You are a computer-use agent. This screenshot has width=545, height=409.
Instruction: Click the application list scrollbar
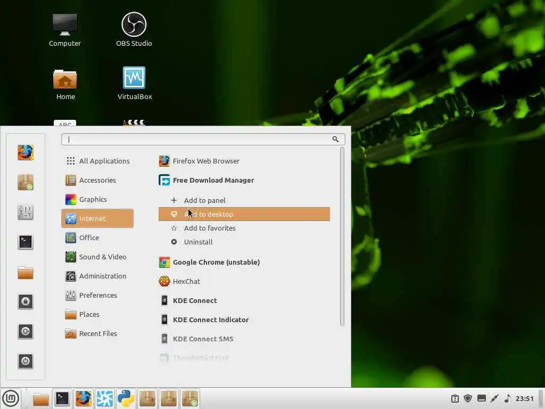pyautogui.click(x=342, y=236)
